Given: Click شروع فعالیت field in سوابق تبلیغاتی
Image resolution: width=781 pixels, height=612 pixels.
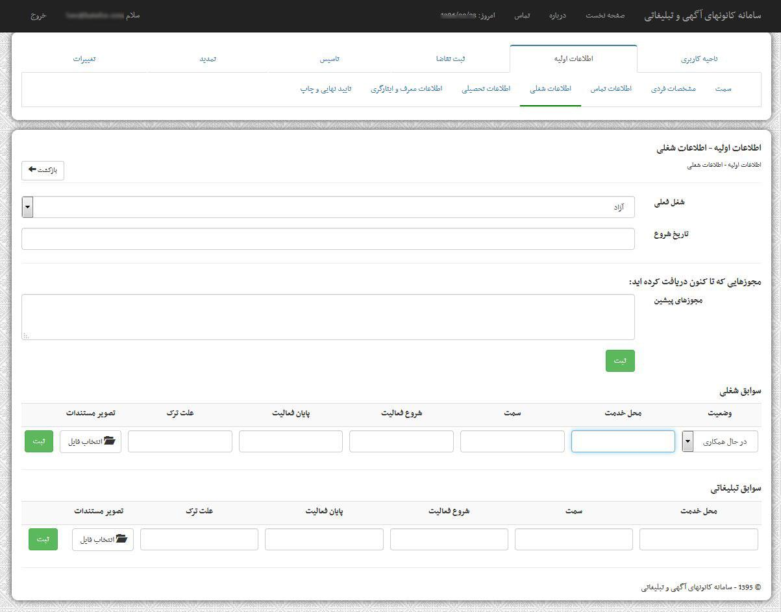Looking at the screenshot, I should coord(449,539).
